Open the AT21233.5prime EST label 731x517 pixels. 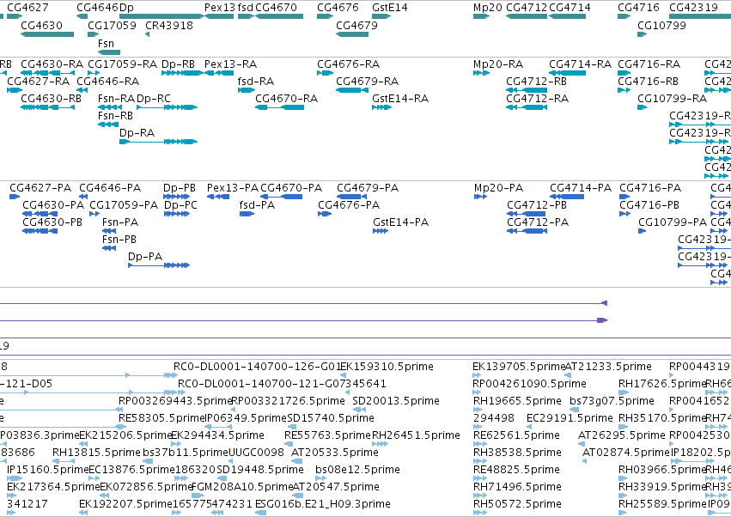click(x=608, y=367)
